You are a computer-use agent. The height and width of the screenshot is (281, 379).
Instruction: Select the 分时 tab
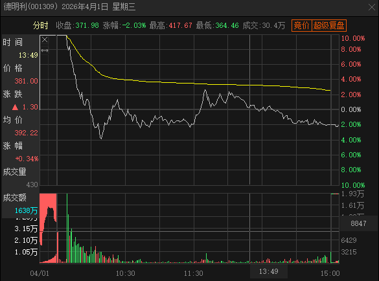pyautogui.click(x=41, y=25)
